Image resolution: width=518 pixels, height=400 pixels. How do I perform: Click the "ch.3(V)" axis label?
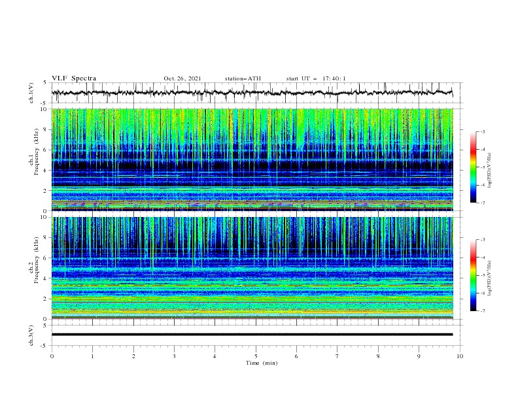point(31,335)
